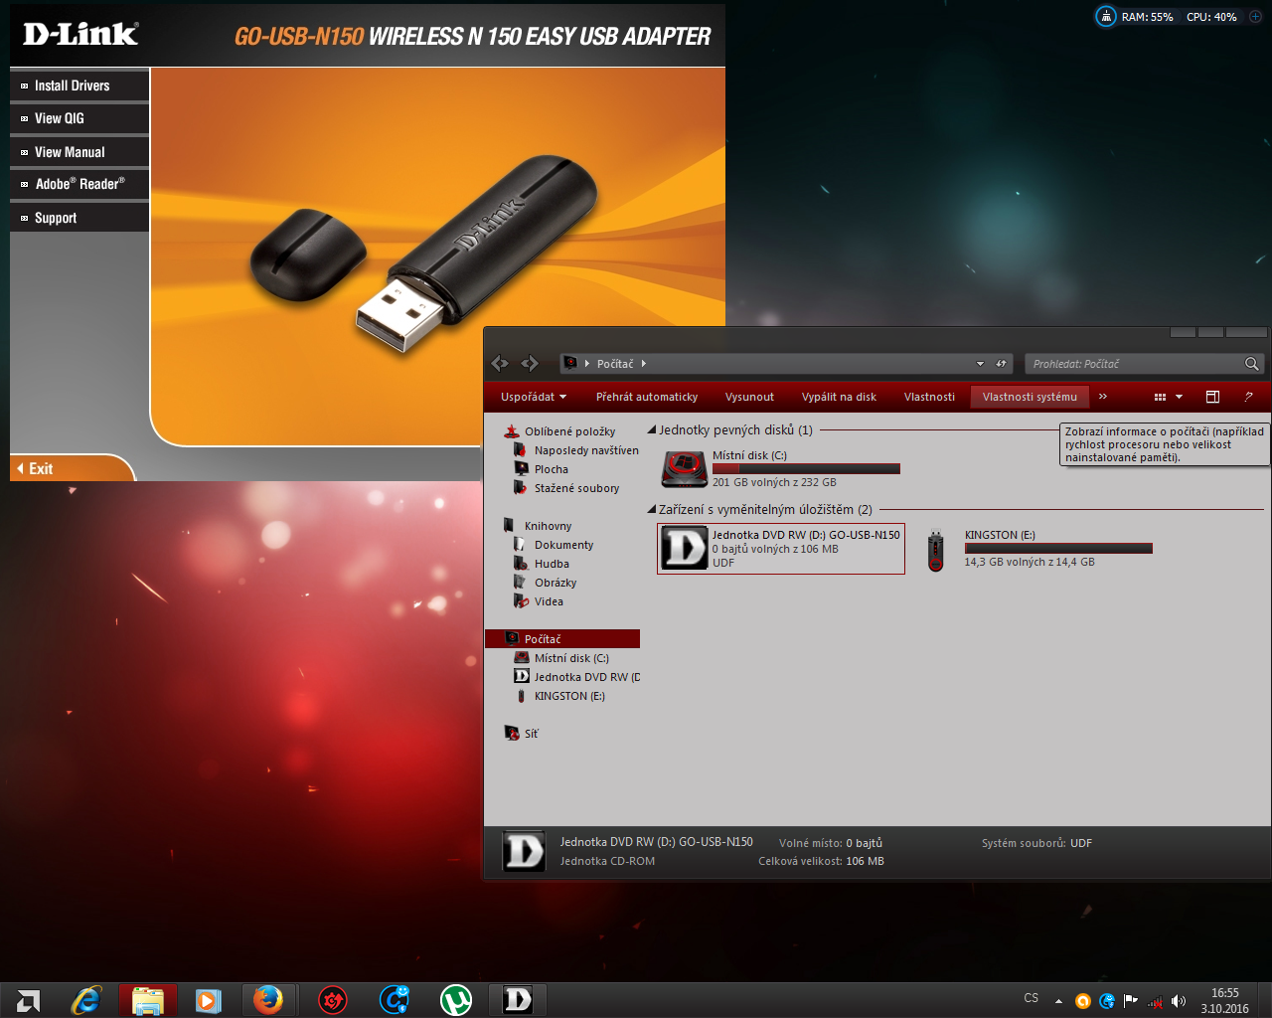This screenshot has height=1018, width=1272.
Task: Open volume control in system tray
Action: 1179,1001
